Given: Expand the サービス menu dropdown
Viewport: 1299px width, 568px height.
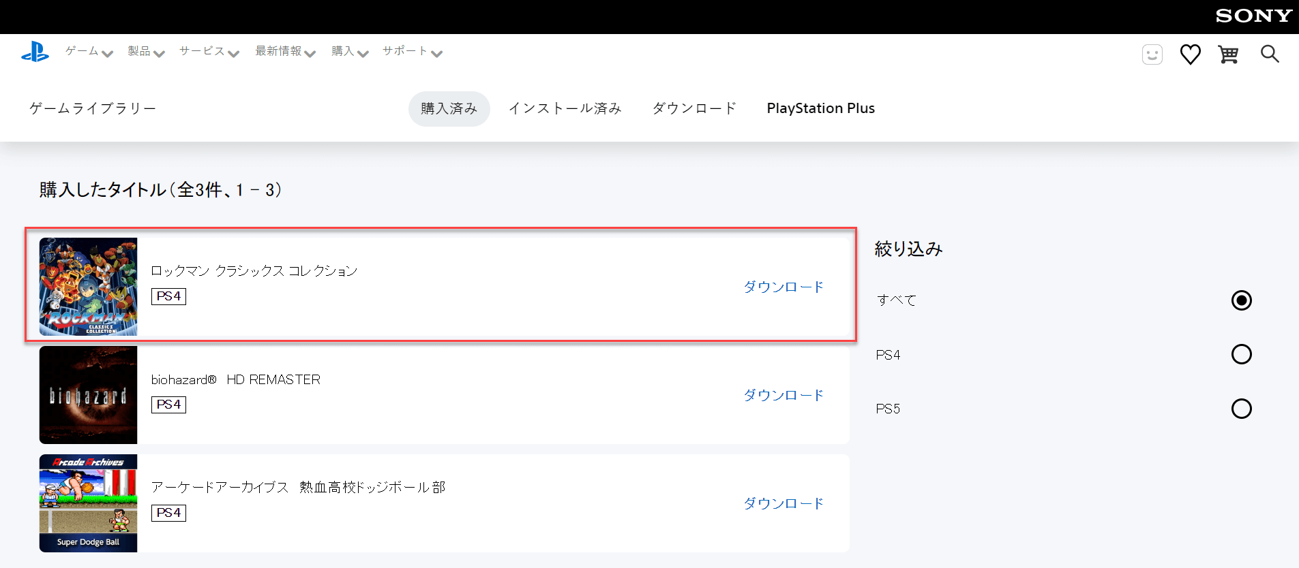Looking at the screenshot, I should point(209,52).
